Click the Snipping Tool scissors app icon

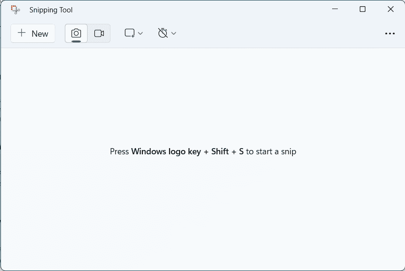[15, 10]
